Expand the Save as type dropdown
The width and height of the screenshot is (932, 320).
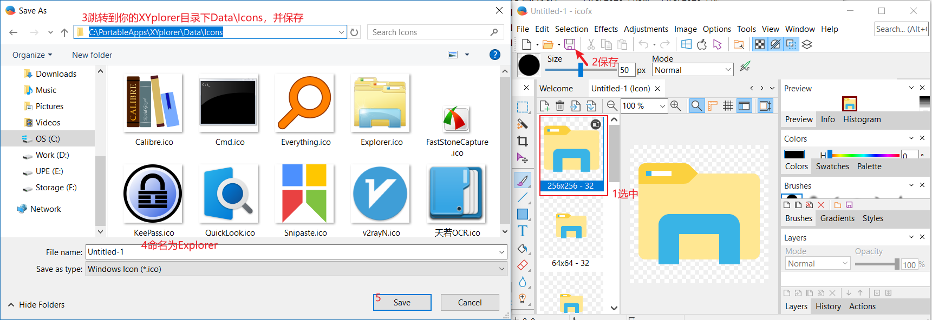click(501, 269)
